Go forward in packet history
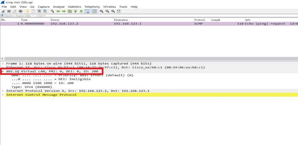The width and height of the screenshot is (298, 145). tap(64, 11)
